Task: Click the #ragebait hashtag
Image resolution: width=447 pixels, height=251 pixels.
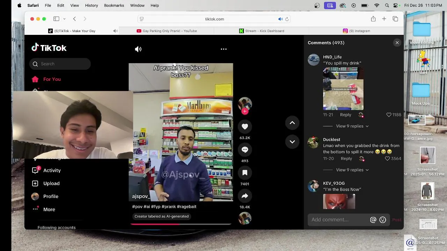Action: [x=186, y=207]
